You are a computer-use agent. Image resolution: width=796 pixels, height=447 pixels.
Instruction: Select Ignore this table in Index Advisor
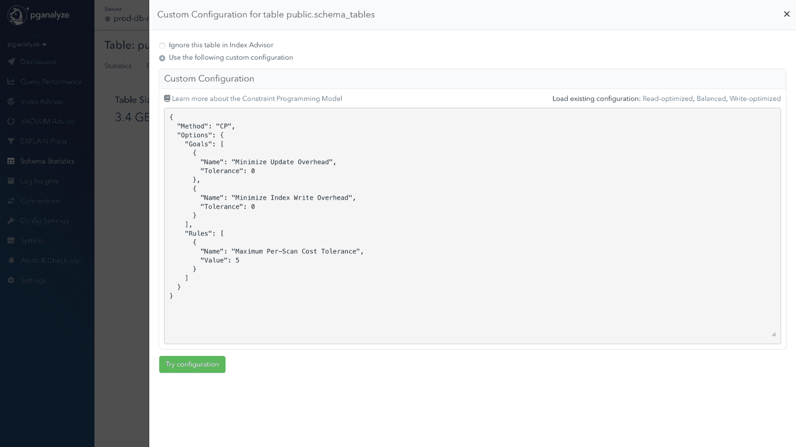[x=162, y=45]
